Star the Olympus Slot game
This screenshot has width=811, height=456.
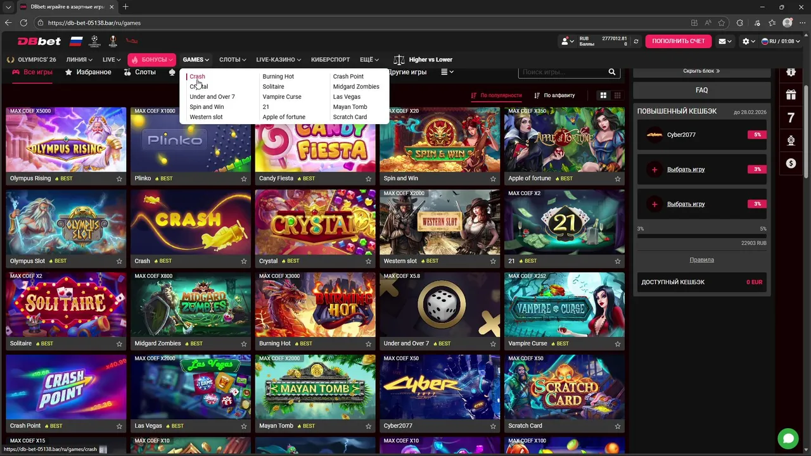tap(119, 261)
